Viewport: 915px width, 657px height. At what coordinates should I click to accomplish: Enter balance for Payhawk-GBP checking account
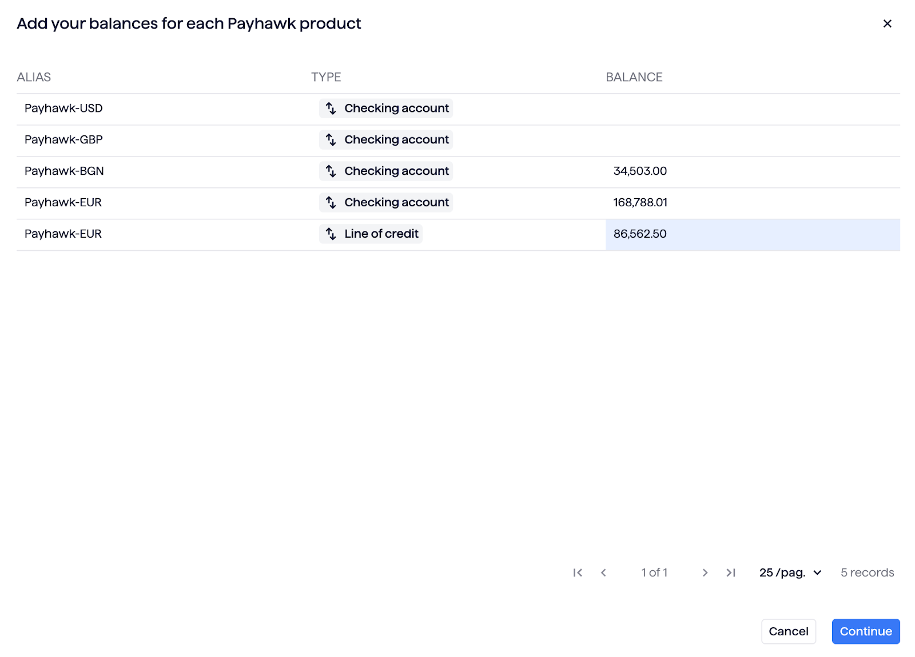click(x=752, y=140)
